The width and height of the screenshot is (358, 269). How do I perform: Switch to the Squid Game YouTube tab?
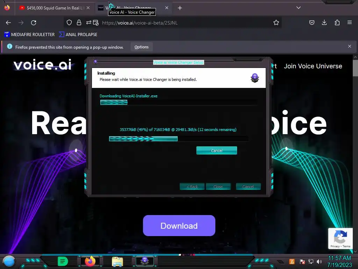[x=54, y=8]
